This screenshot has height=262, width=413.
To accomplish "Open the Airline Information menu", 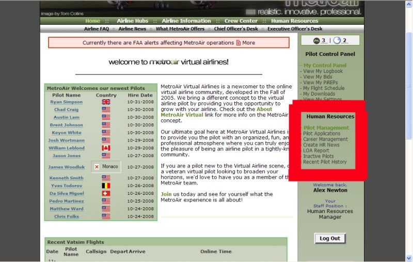I will 186,21.
